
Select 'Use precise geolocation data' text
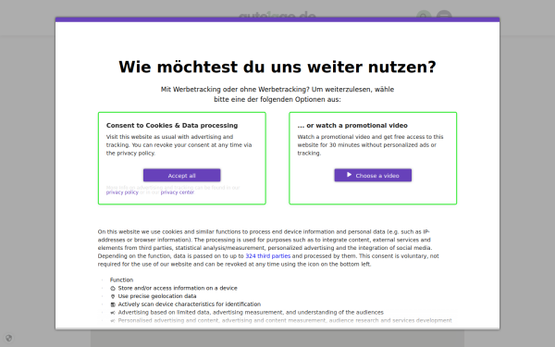point(157,296)
